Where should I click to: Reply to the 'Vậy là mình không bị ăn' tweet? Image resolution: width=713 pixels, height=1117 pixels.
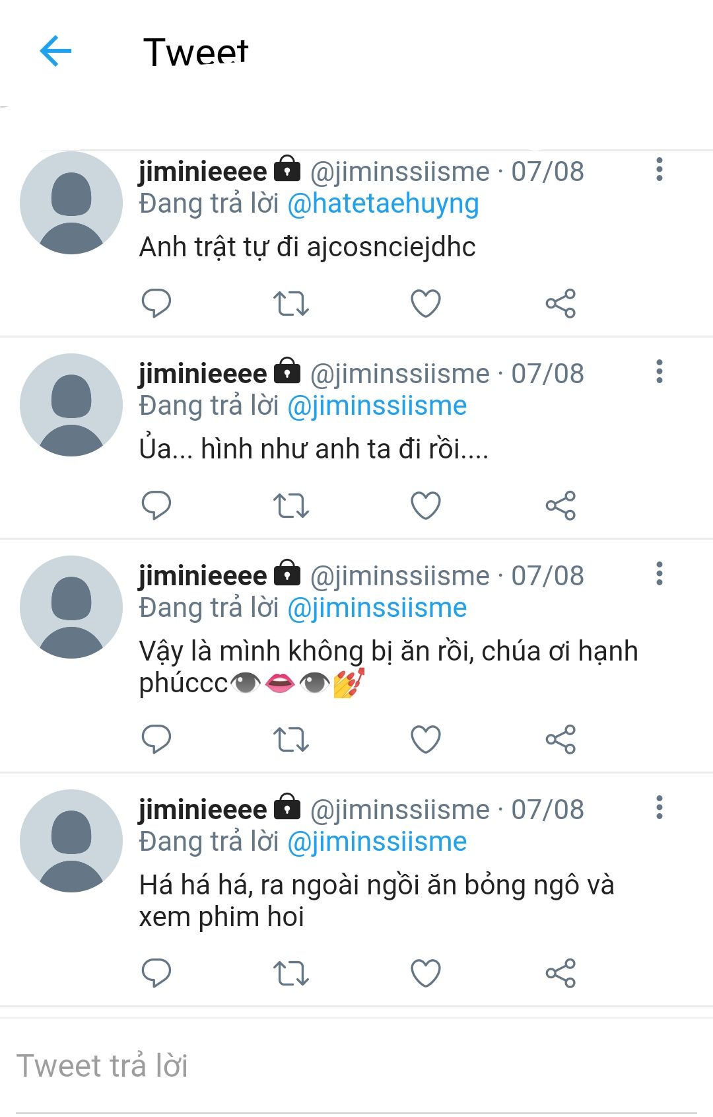click(x=156, y=739)
